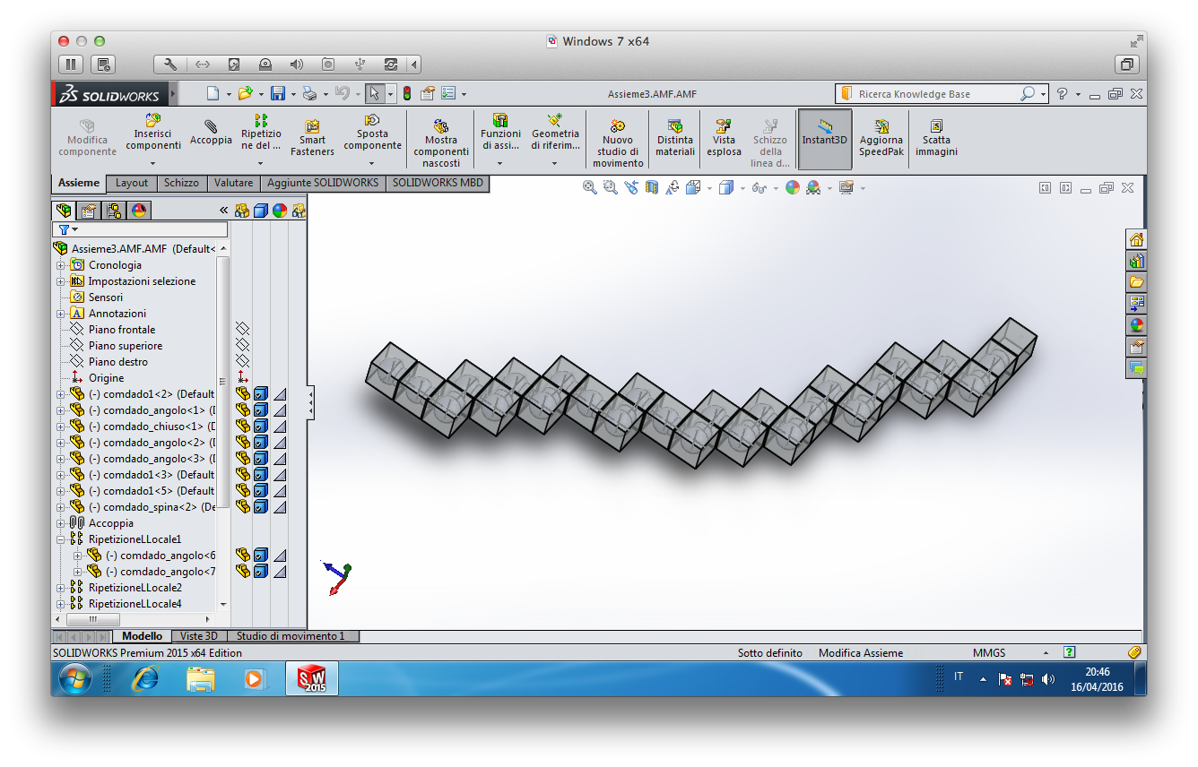The width and height of the screenshot is (1198, 767).
Task: Open the Funzioni di assieme dropdown arrow
Action: [x=499, y=163]
